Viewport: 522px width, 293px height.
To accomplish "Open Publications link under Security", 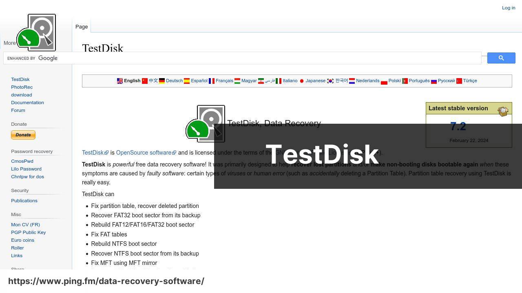I will coord(24,201).
